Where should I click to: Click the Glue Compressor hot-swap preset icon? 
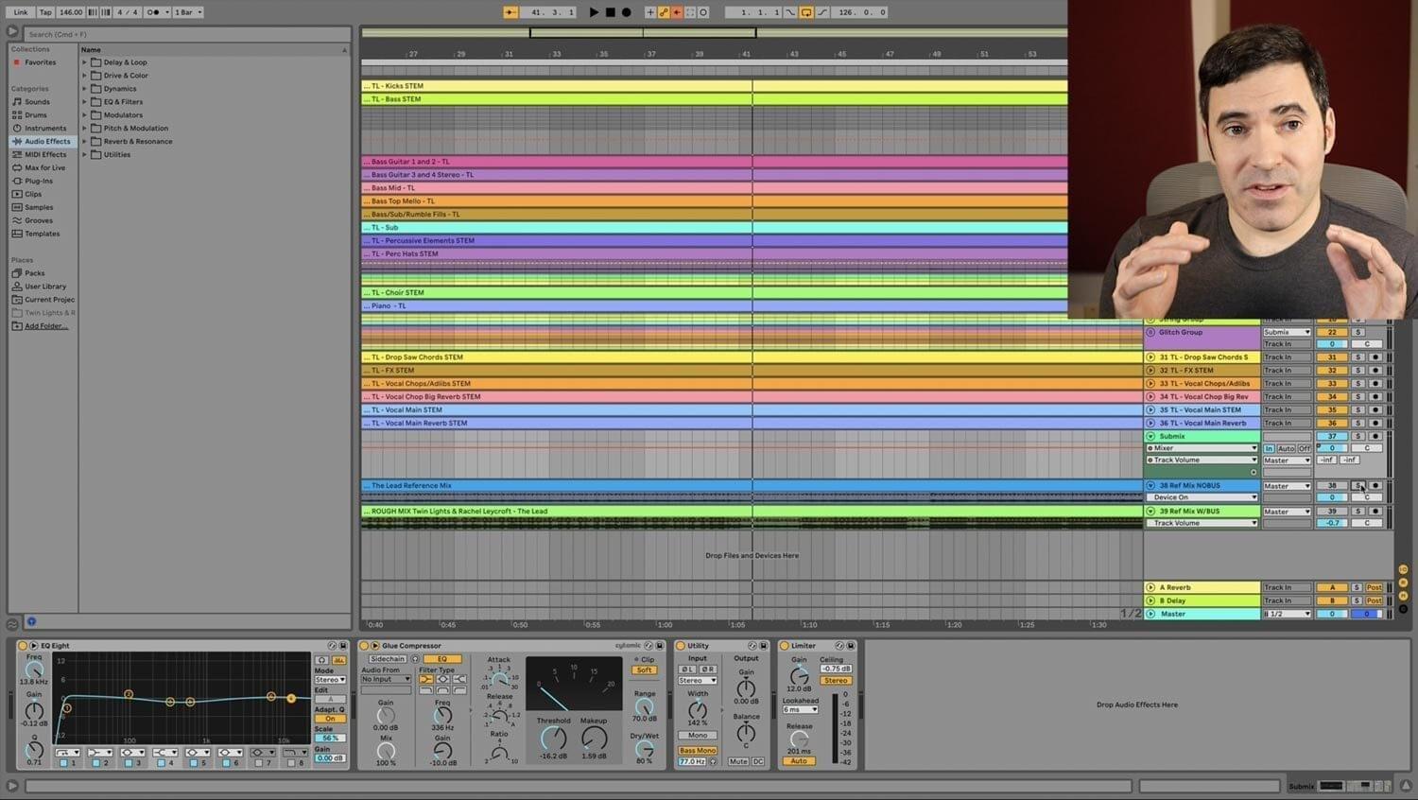coord(648,646)
